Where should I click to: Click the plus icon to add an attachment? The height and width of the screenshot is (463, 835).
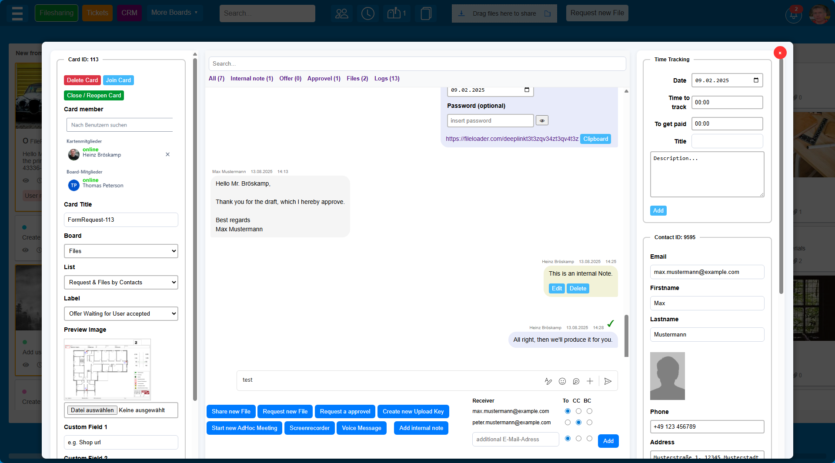click(590, 381)
